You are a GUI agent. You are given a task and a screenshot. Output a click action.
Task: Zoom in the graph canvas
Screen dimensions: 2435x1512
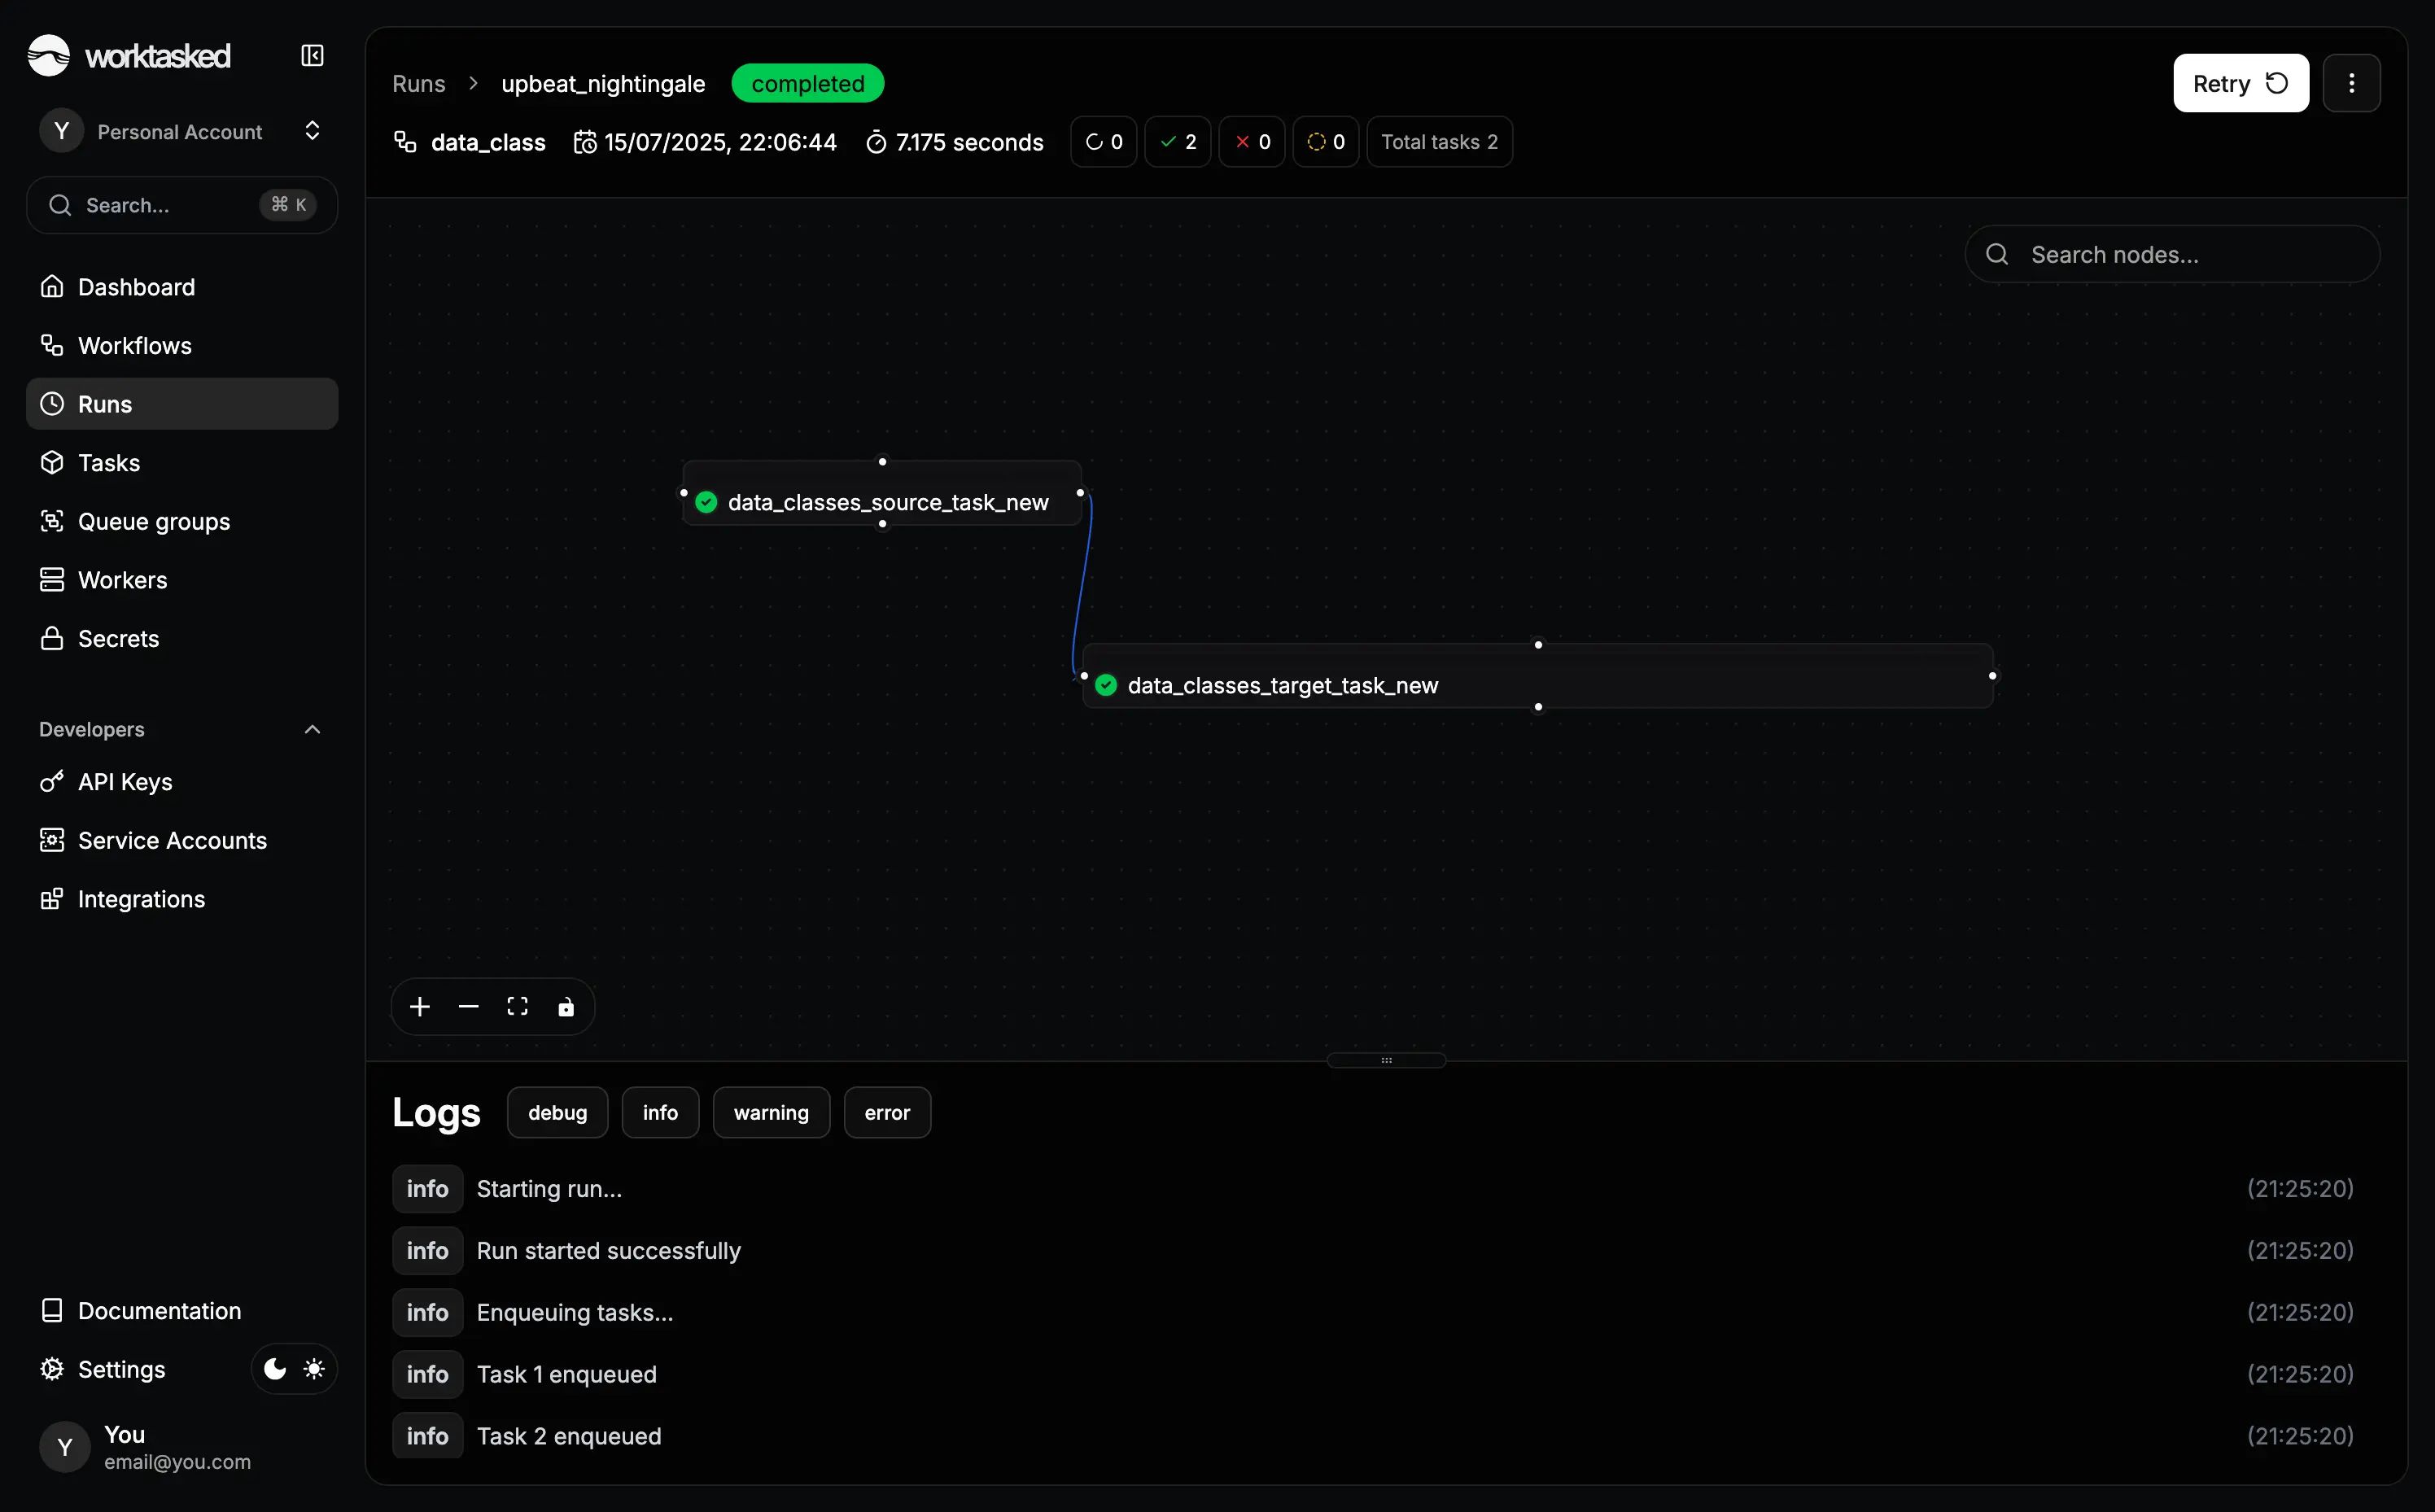coord(420,1006)
